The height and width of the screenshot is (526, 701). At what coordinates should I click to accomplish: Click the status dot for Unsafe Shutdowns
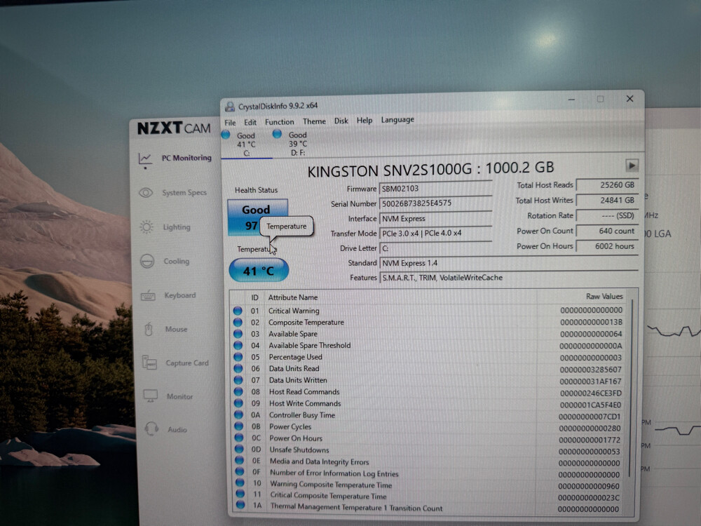[239, 450]
